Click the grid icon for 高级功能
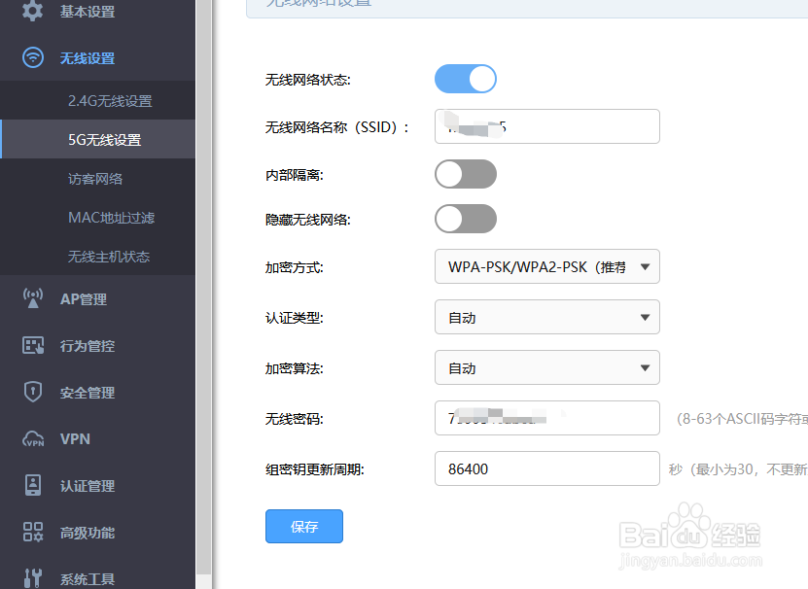The width and height of the screenshot is (808, 589). coord(33,532)
